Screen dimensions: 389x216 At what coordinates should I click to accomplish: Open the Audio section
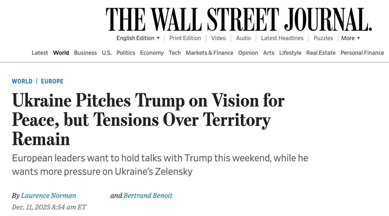coord(243,38)
